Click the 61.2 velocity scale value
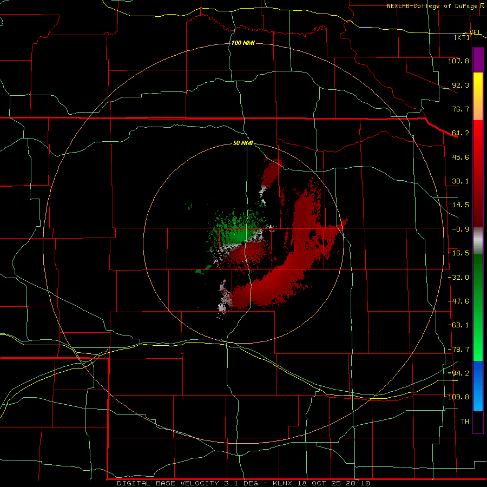The image size is (487, 487). click(x=460, y=133)
